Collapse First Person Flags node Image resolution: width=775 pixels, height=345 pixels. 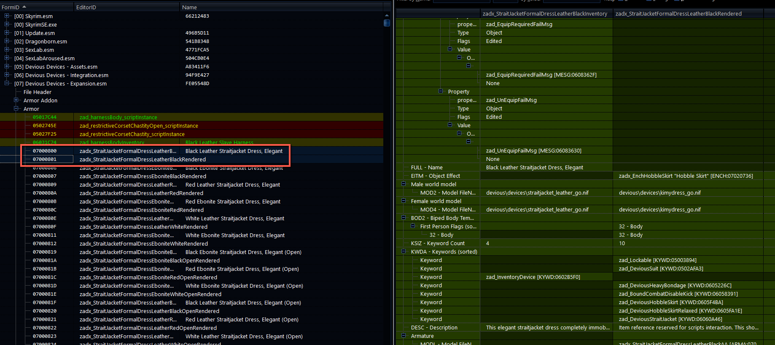click(413, 226)
